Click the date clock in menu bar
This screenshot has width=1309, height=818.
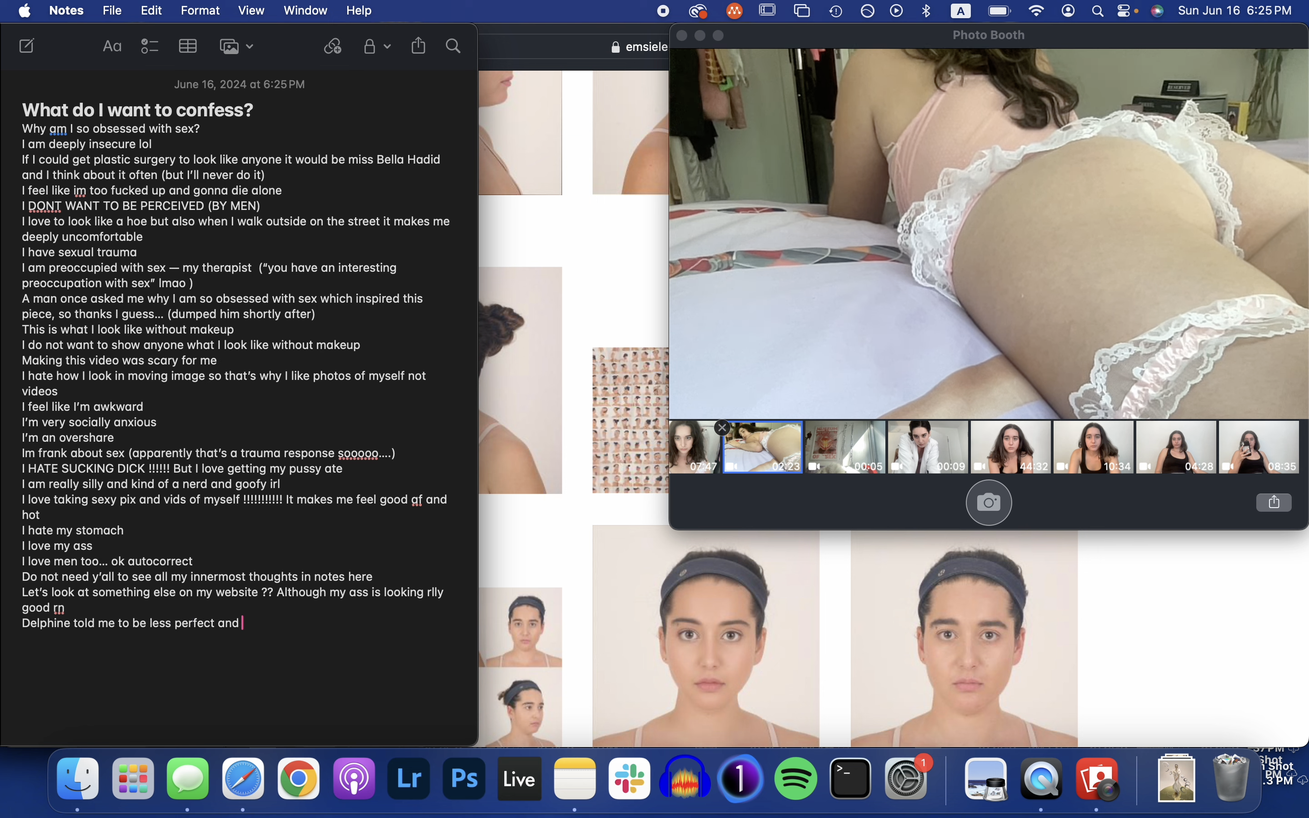1234,11
